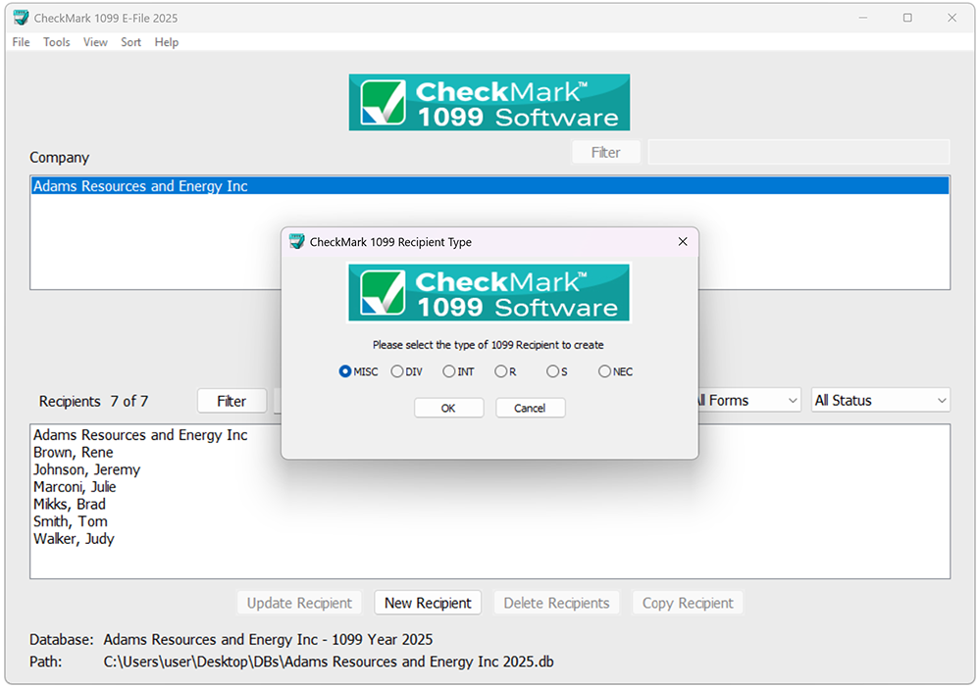Click the CheckMark 1099 Software logo in dialog
Screen dimensions: 979x688
[x=489, y=292]
